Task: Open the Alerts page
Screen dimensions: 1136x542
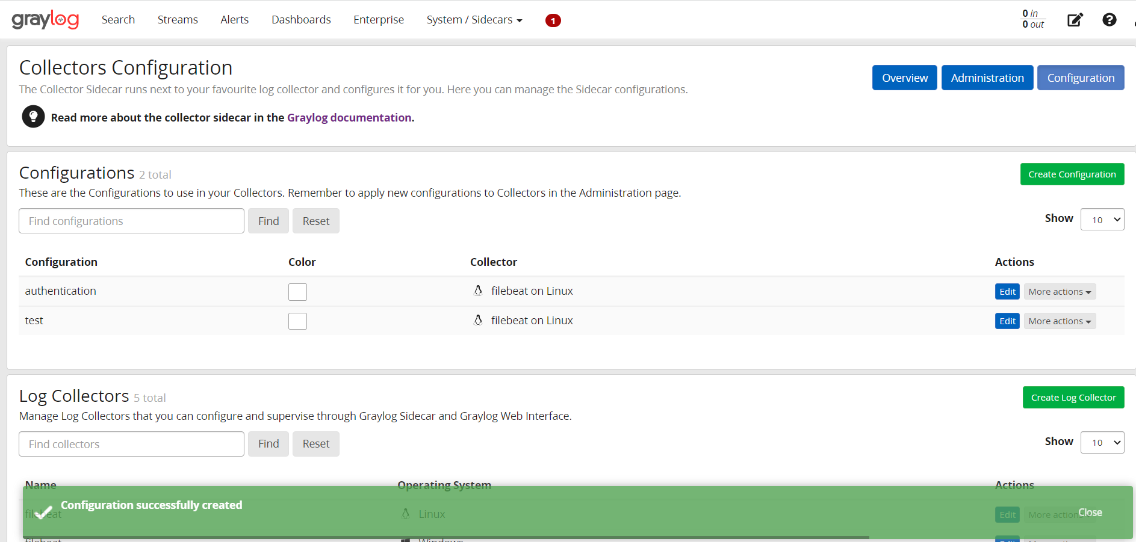Action: click(x=234, y=20)
